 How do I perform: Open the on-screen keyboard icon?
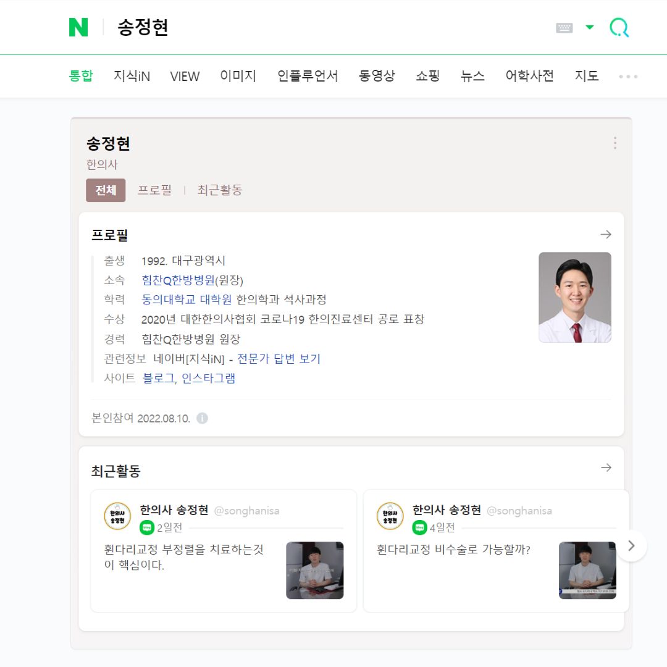(x=564, y=28)
